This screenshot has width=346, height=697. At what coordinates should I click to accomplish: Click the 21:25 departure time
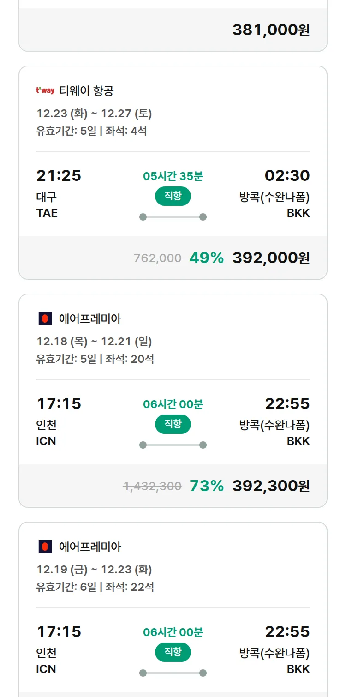59,175
